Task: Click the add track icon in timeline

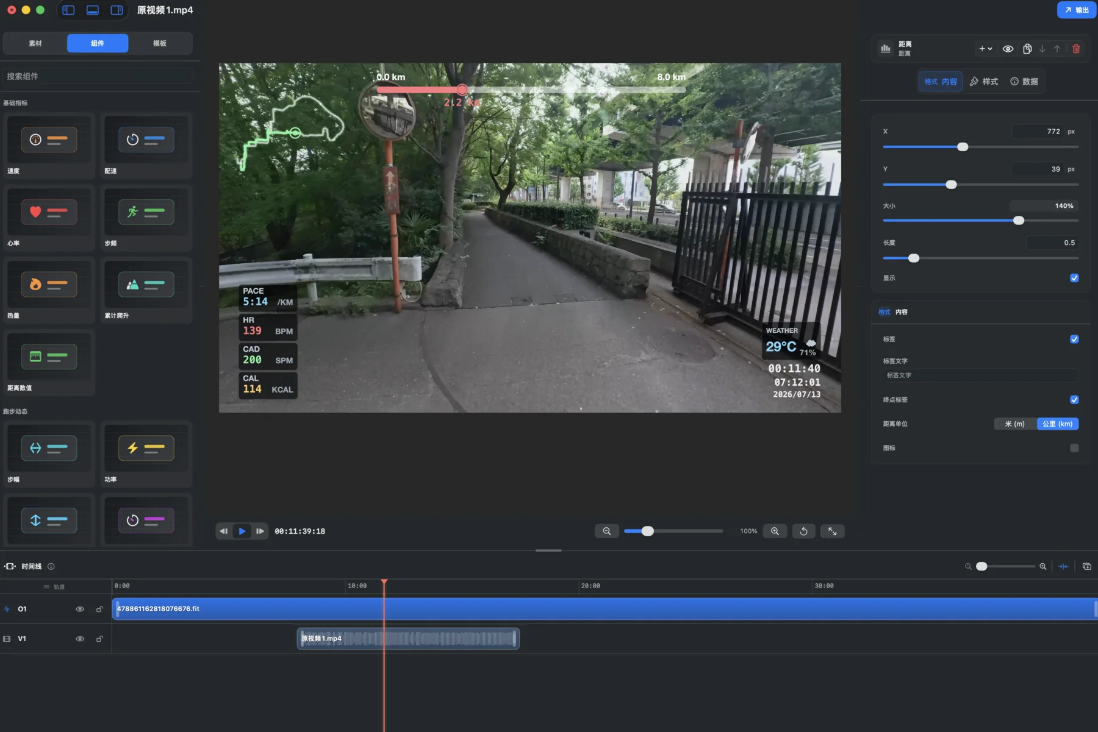Action: [1087, 566]
